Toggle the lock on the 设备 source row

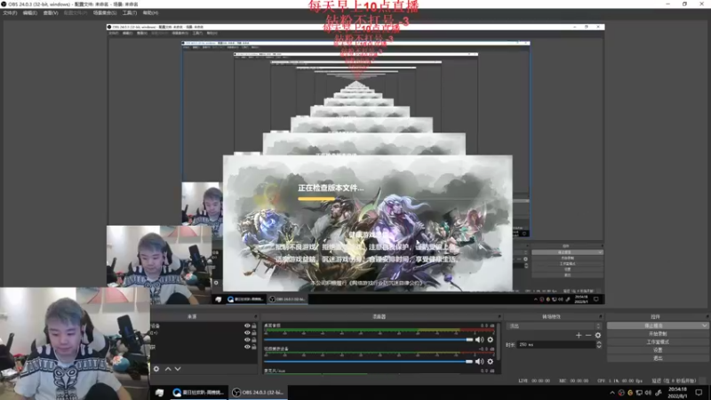tap(254, 326)
